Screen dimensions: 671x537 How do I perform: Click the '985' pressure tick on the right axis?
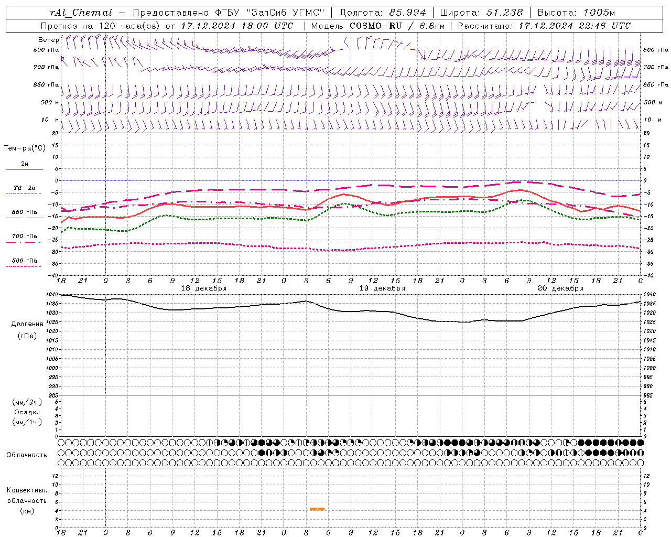(649, 395)
